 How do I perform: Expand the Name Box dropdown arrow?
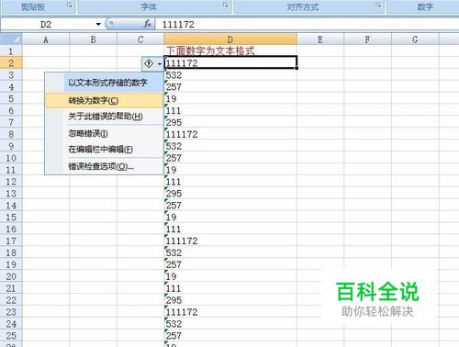click(98, 24)
